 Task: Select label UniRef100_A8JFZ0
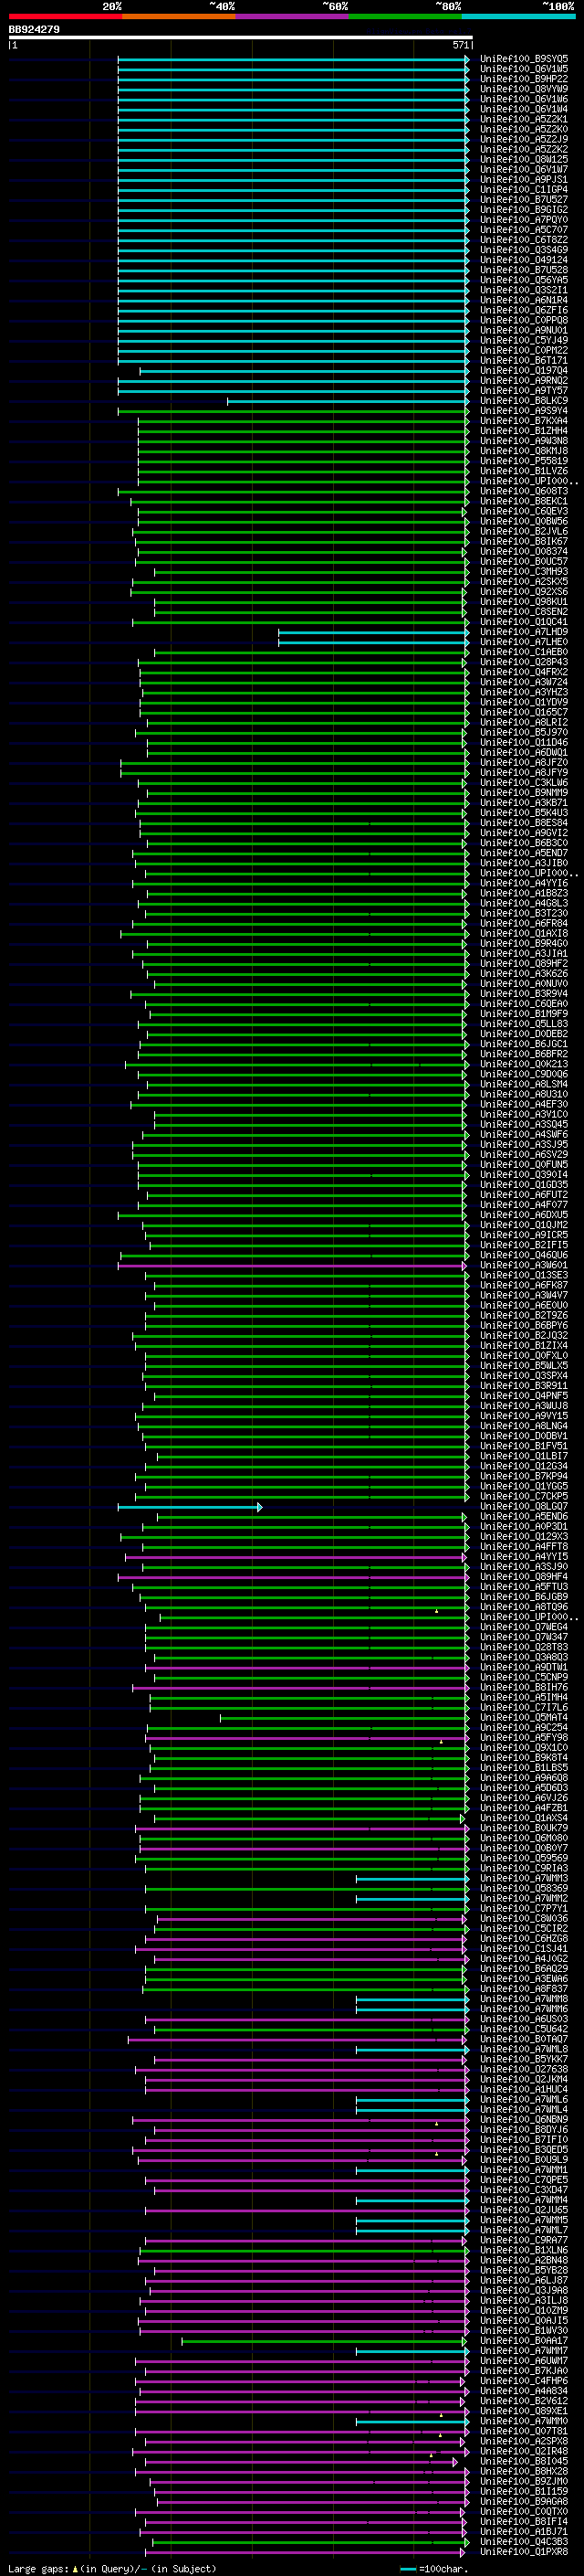click(524, 763)
